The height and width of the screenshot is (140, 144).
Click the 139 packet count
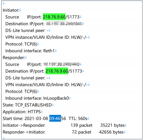click(81, 125)
